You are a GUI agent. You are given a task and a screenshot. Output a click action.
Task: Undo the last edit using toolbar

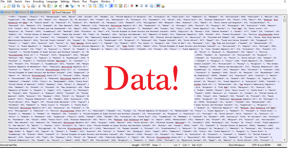click(x=56, y=6)
